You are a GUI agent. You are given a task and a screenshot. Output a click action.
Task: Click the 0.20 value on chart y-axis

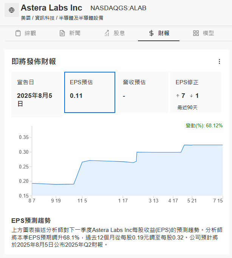[24, 181]
